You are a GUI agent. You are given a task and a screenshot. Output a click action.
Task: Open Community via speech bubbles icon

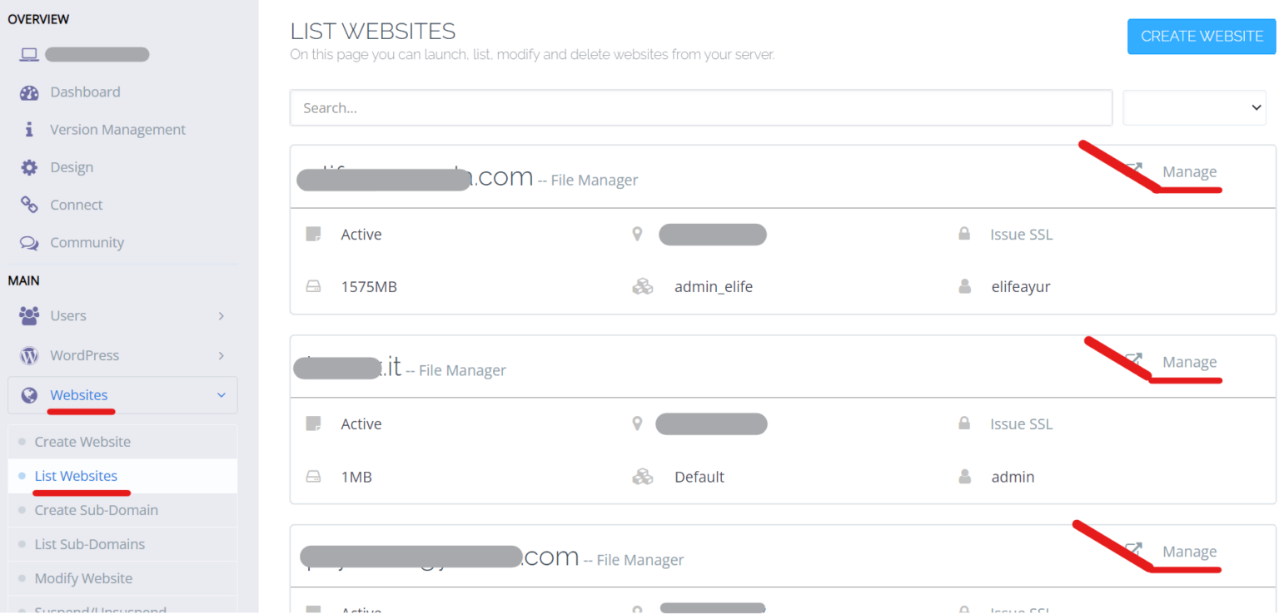tap(29, 243)
